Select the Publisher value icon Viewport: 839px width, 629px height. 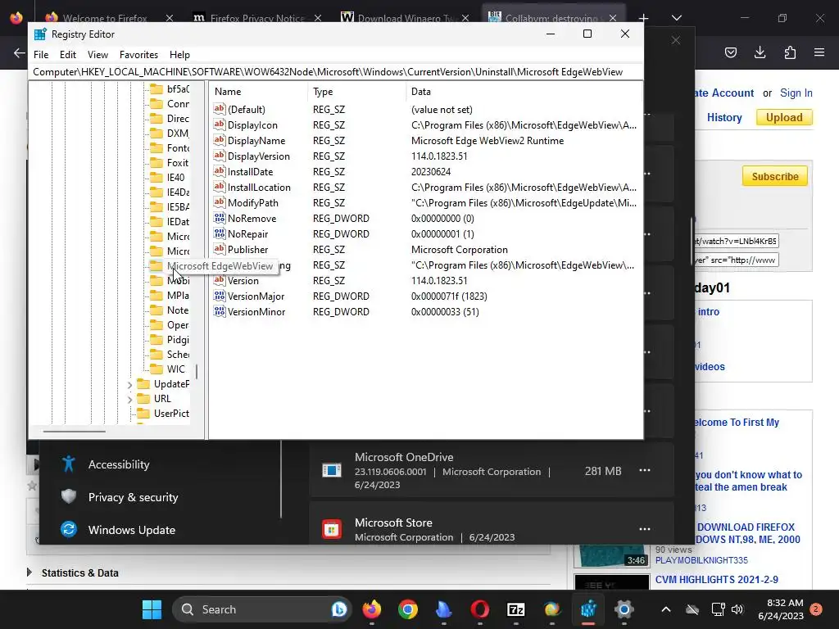[x=219, y=249]
